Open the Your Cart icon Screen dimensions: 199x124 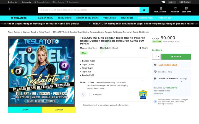click(x=186, y=8)
